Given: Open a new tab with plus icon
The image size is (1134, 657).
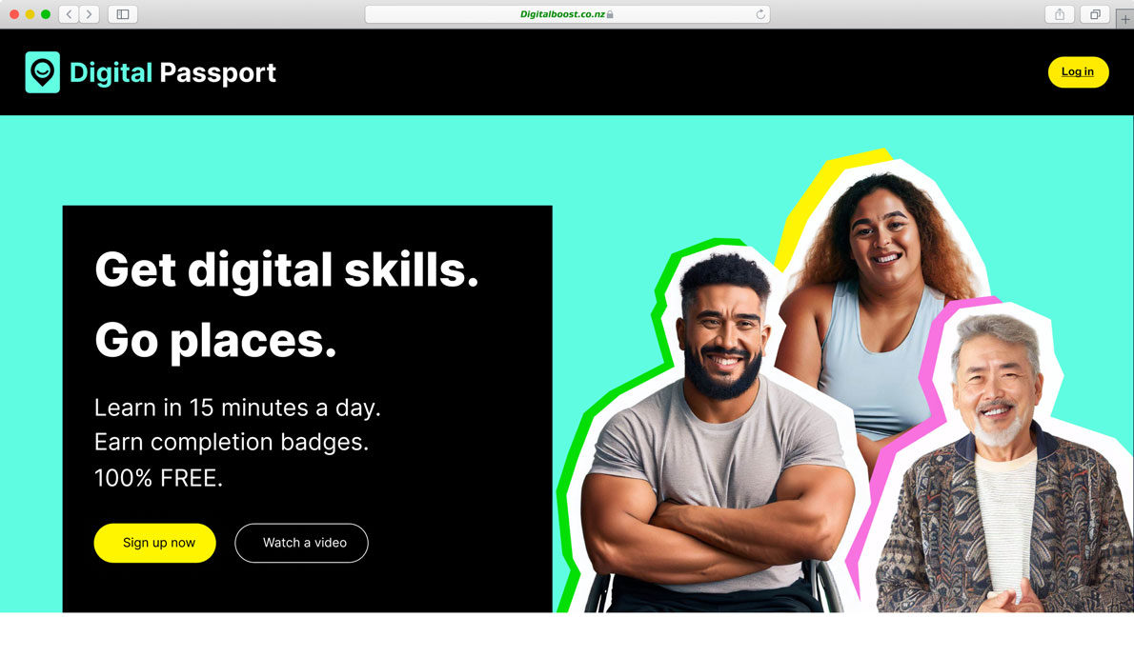Looking at the screenshot, I should 1125,19.
